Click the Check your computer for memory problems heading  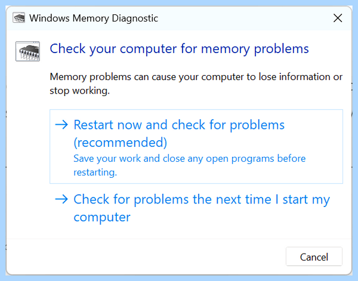click(179, 49)
